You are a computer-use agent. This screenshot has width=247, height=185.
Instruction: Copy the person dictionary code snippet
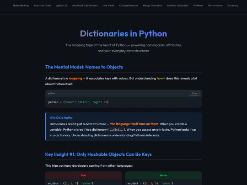(194, 94)
